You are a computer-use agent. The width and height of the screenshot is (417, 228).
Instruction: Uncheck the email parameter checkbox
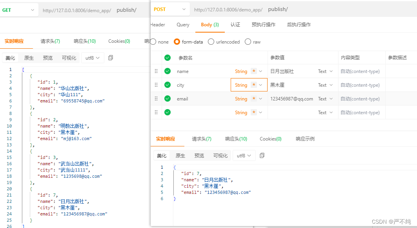pyautogui.click(x=168, y=98)
